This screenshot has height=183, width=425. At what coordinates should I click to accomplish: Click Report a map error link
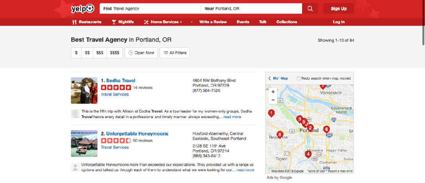(340, 171)
